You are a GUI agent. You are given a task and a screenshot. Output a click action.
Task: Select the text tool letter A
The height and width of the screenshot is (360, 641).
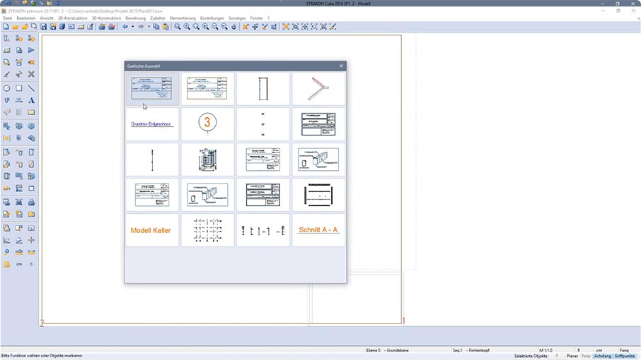pos(31,100)
